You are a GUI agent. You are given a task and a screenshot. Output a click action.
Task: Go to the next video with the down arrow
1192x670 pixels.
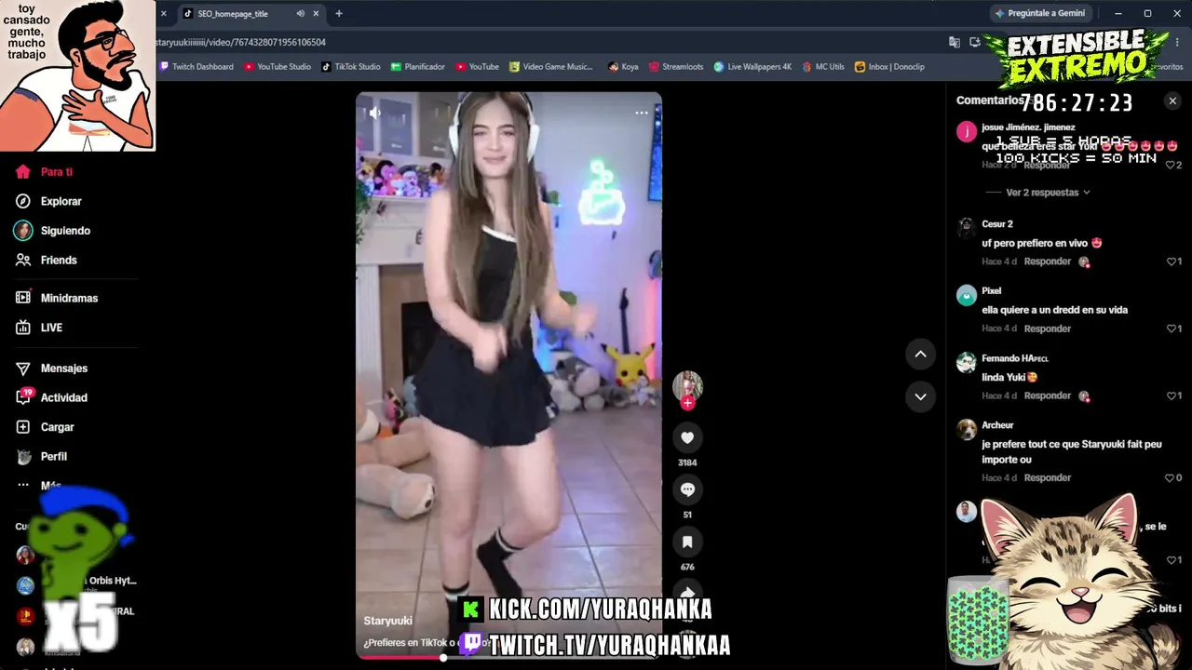point(920,396)
